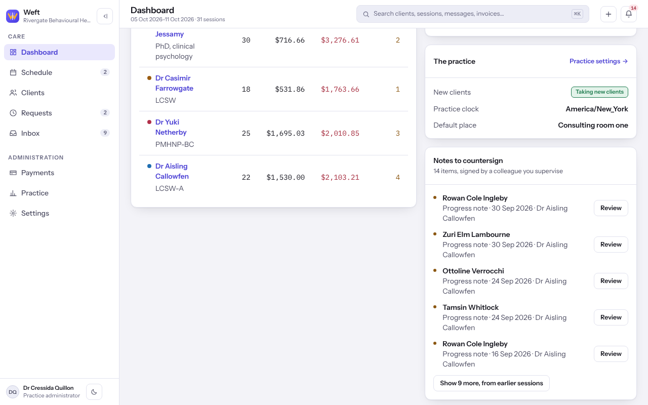Click the Requests badge showing 2

105,113
